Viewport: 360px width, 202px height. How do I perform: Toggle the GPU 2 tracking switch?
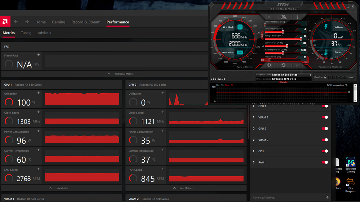click(x=325, y=129)
